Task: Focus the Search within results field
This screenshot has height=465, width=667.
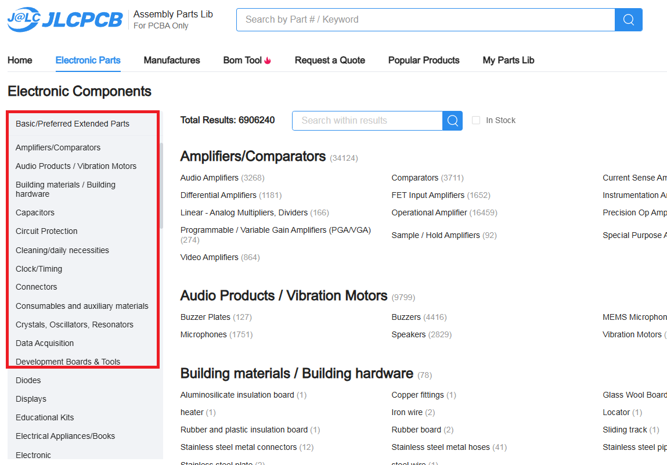Action: pyautogui.click(x=367, y=121)
